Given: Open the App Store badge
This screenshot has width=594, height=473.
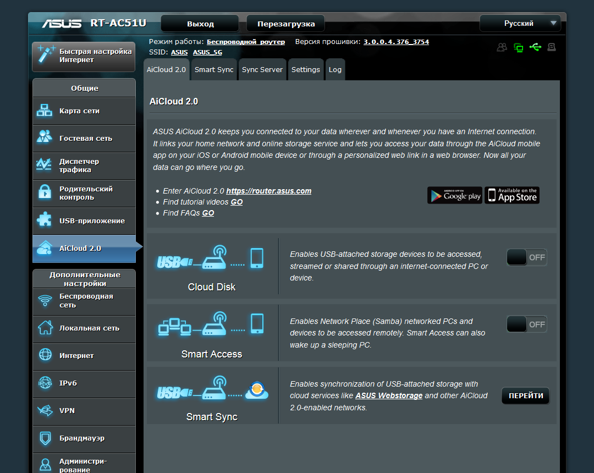Looking at the screenshot, I should [x=512, y=195].
